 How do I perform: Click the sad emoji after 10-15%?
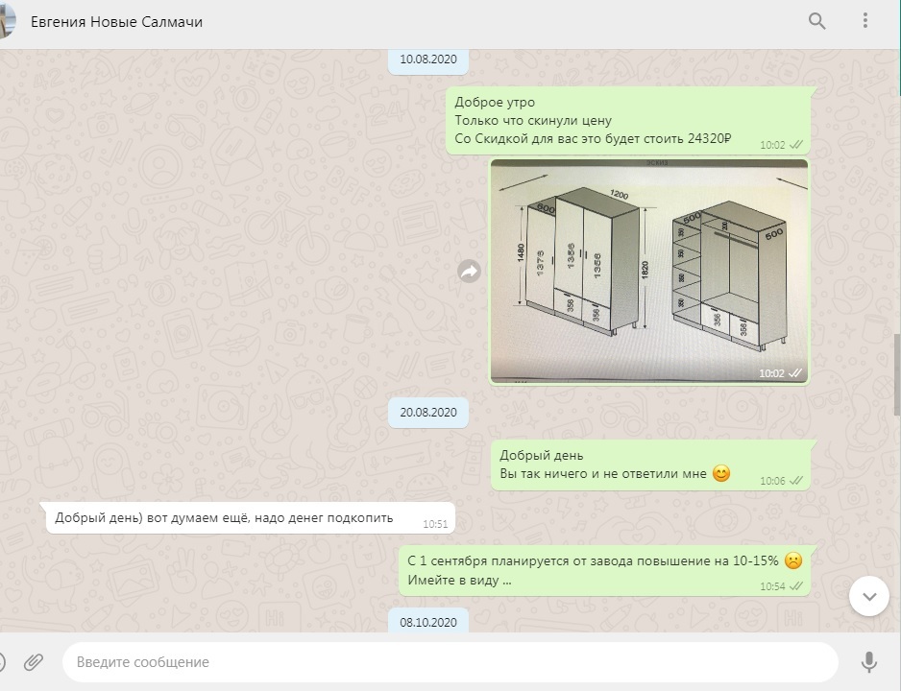(x=793, y=560)
